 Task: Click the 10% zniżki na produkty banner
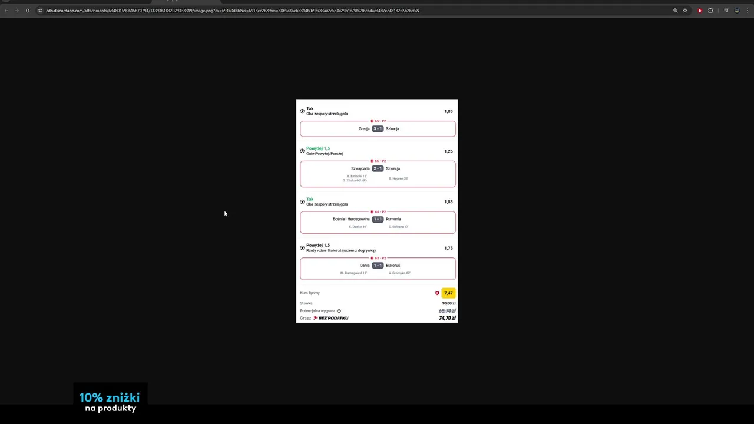click(110, 402)
